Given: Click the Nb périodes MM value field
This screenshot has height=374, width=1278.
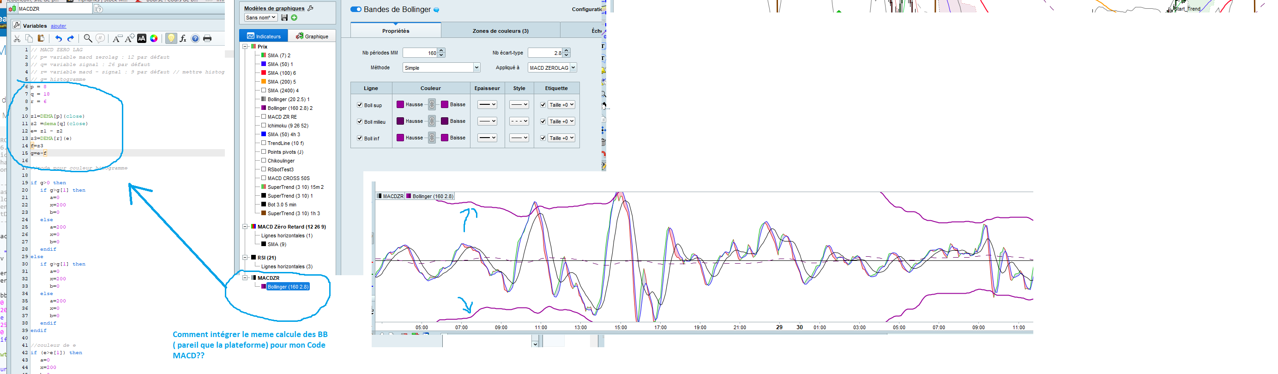Looking at the screenshot, I should [420, 53].
